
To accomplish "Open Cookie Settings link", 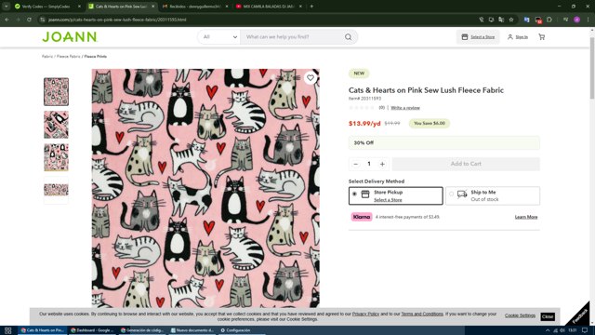I will pos(520,315).
